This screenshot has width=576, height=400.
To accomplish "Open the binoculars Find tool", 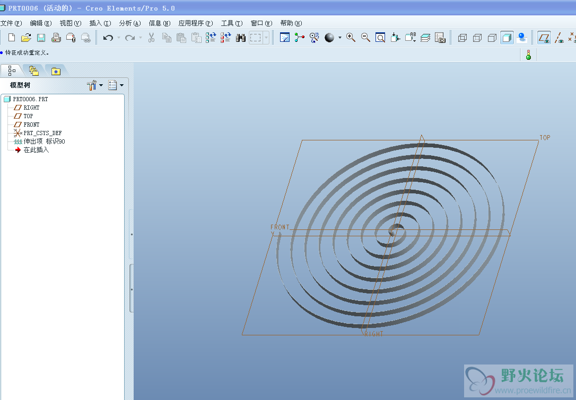I will click(241, 38).
